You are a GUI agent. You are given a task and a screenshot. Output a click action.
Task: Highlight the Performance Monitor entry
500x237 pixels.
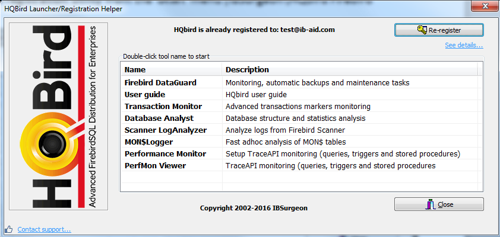[x=165, y=154]
